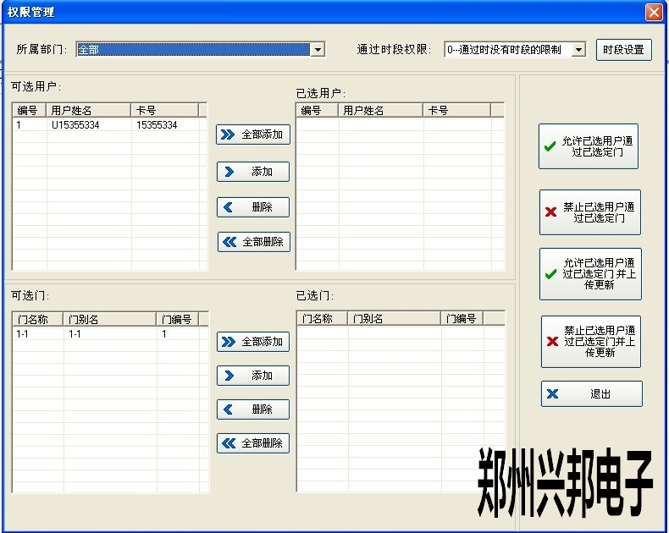The image size is (669, 533).
Task: Expand the 通过时段权限 dropdown arrow
Action: (x=578, y=50)
